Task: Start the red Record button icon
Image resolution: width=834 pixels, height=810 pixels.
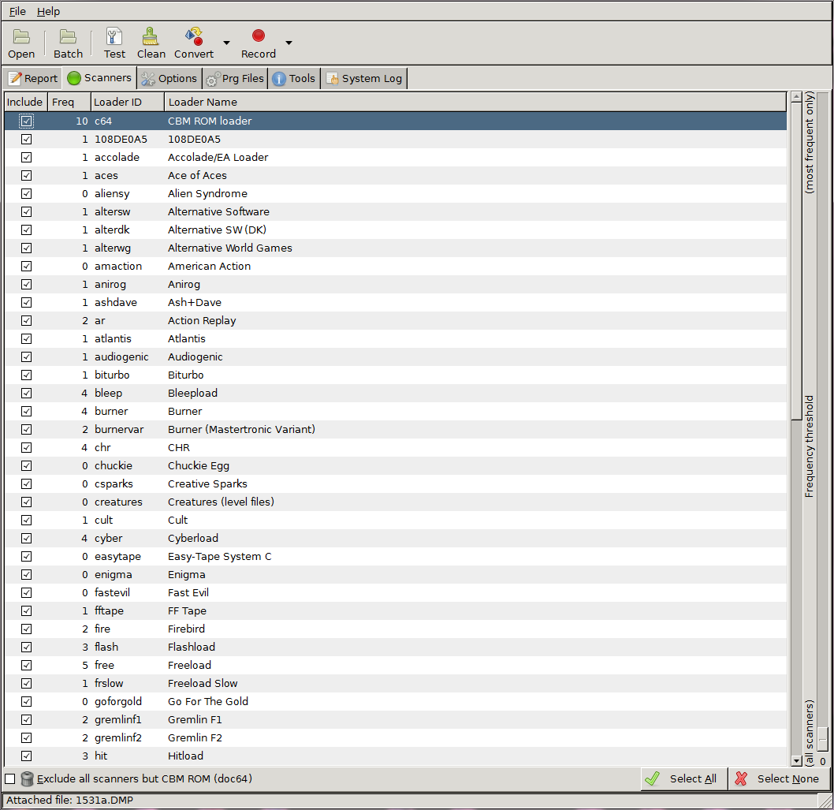Action: (x=259, y=35)
